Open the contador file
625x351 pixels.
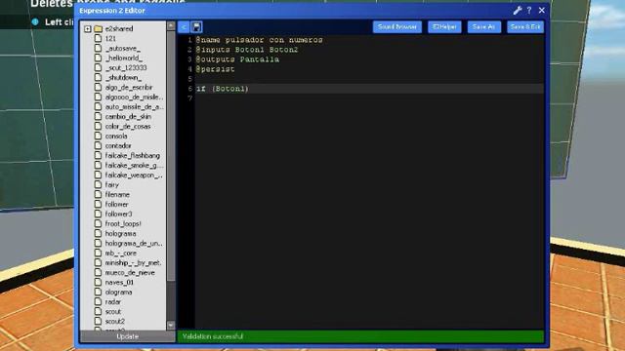click(x=118, y=145)
